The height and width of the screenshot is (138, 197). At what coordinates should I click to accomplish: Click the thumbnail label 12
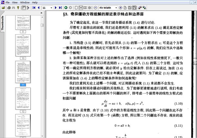click(x=23, y=111)
